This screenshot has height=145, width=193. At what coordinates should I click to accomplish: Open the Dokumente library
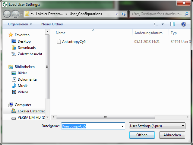pyautogui.click(x=27, y=79)
